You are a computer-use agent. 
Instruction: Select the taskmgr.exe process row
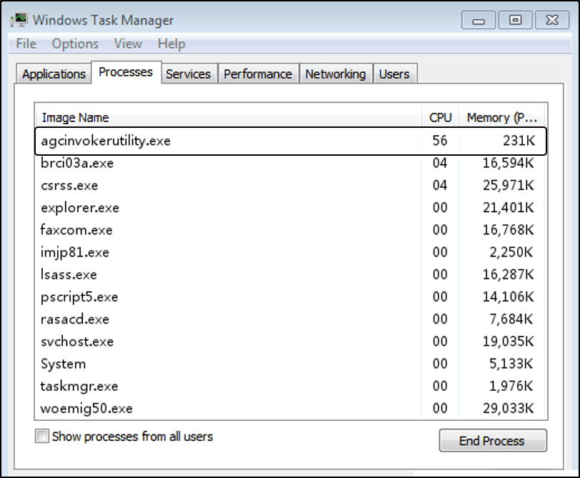pyautogui.click(x=291, y=386)
